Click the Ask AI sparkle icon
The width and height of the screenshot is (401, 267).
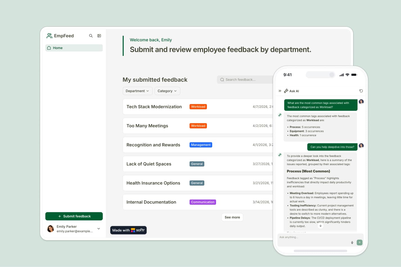[x=286, y=91]
